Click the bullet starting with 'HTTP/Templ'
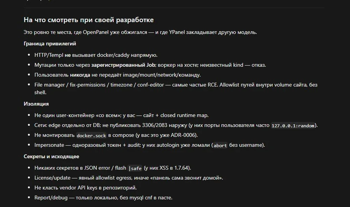Screen dimensions: 350x207 96,55
